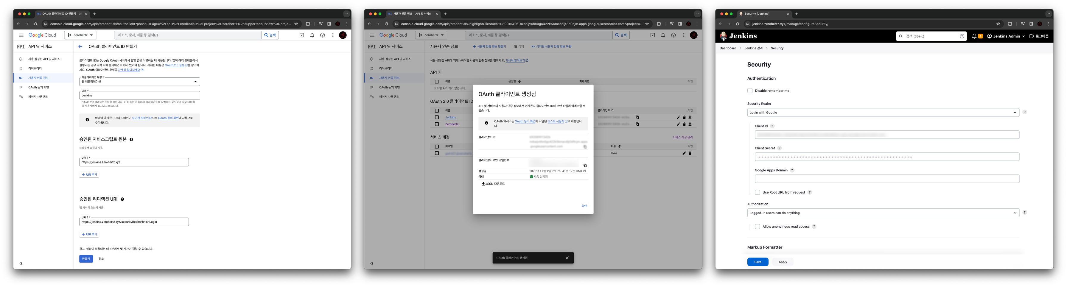Click Google Apps Domain input field

[887, 179]
